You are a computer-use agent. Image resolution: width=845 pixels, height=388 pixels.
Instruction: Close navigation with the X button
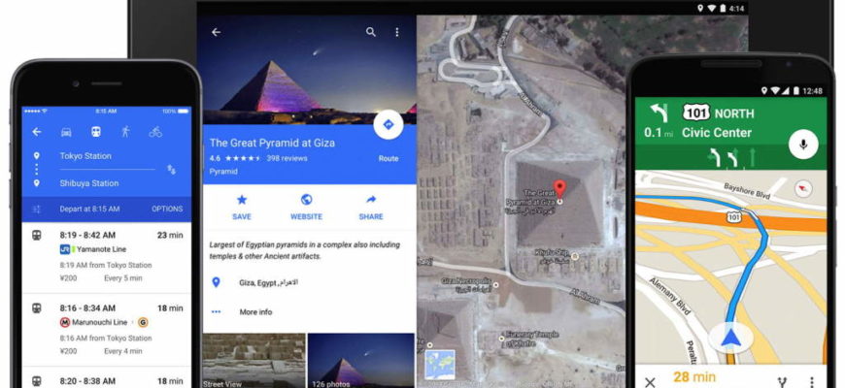coord(650,382)
